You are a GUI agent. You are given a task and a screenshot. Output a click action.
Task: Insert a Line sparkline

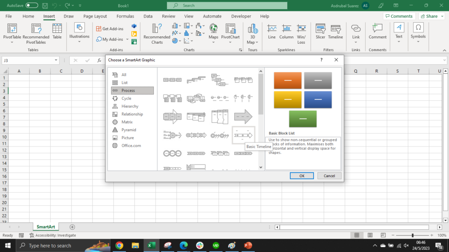pos(271,33)
